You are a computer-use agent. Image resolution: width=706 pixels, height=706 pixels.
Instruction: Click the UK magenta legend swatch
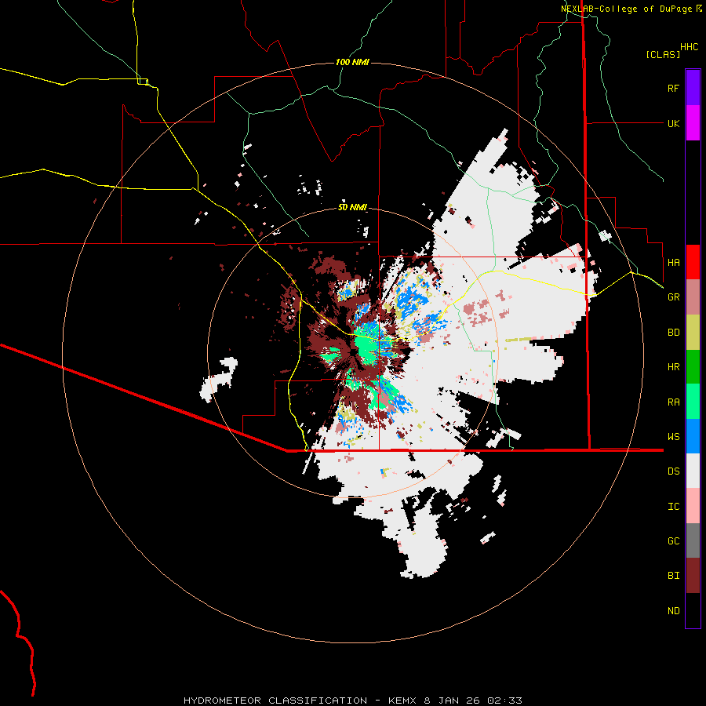pos(693,123)
